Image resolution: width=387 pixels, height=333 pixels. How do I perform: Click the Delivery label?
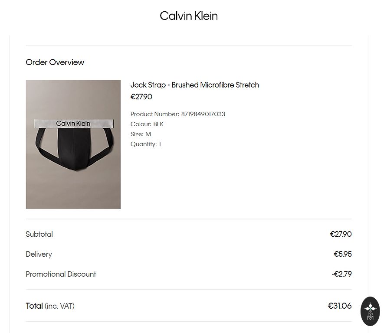tap(39, 255)
